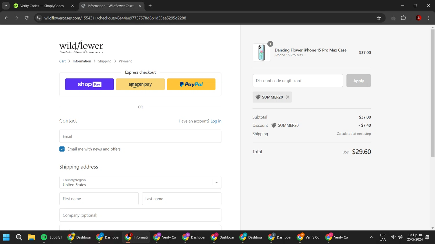
Task: Click the product title Dancing Flower iPhone 15 Pro Max Case
Action: pyautogui.click(x=311, y=50)
